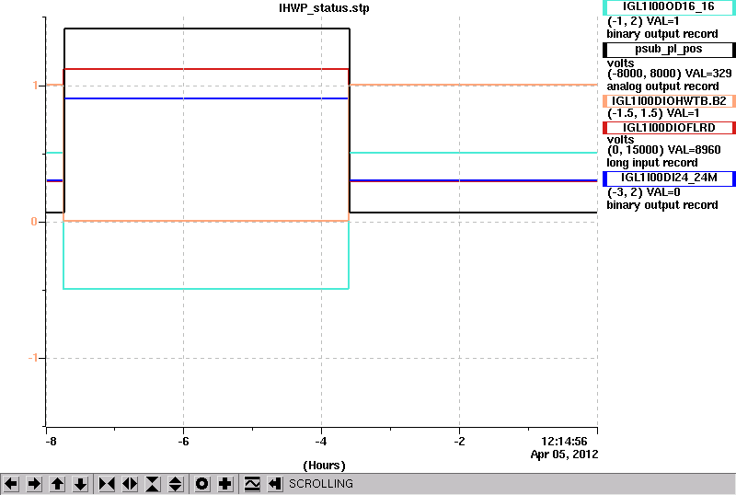Click the (-8000, 8000) VAL=329 readout
The height and width of the screenshot is (495, 736).
pyautogui.click(x=670, y=74)
